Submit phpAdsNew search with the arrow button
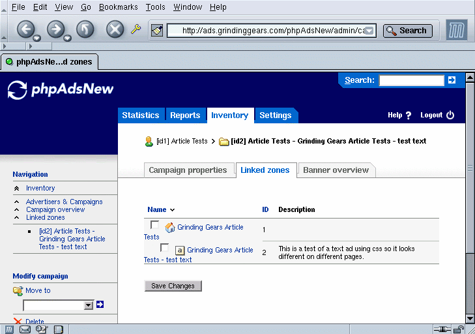The image size is (475, 334). (452, 80)
